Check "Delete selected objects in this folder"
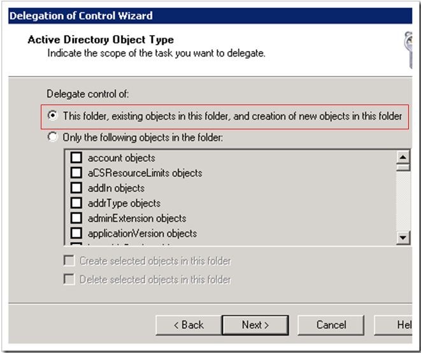 coord(69,279)
